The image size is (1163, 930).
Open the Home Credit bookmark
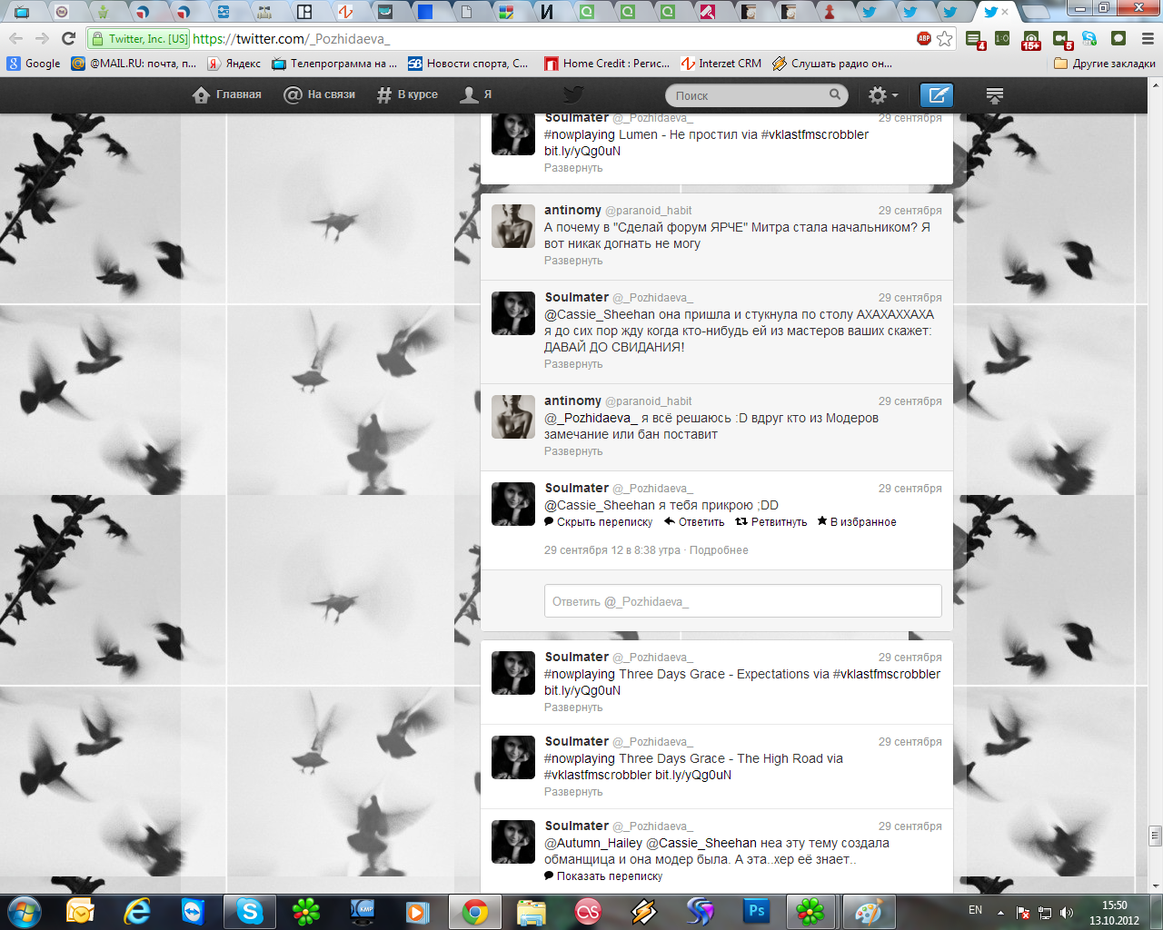[607, 64]
